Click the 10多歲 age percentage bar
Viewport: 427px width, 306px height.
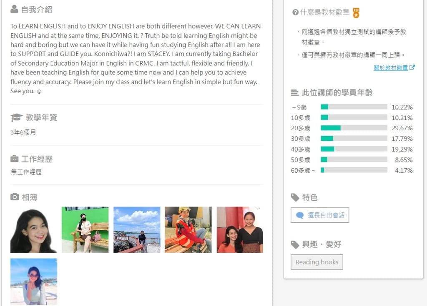pyautogui.click(x=354, y=117)
